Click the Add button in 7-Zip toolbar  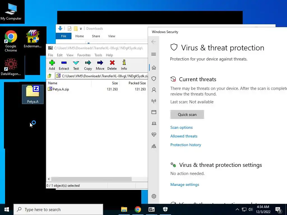(x=52, y=65)
